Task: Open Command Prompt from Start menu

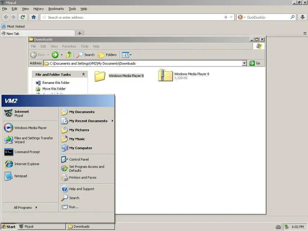Action: 30,152
